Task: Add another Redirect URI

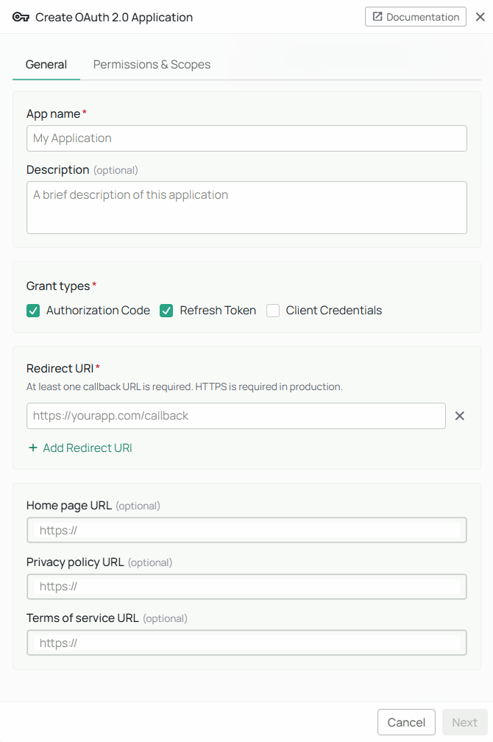Action: 80,448
